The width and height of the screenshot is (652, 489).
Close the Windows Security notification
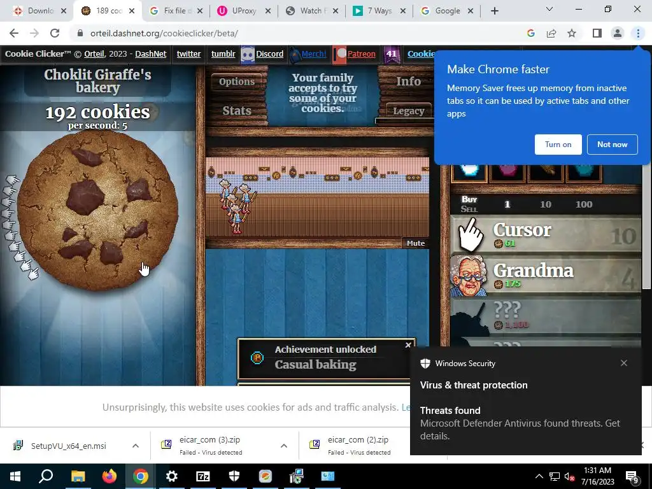click(624, 363)
